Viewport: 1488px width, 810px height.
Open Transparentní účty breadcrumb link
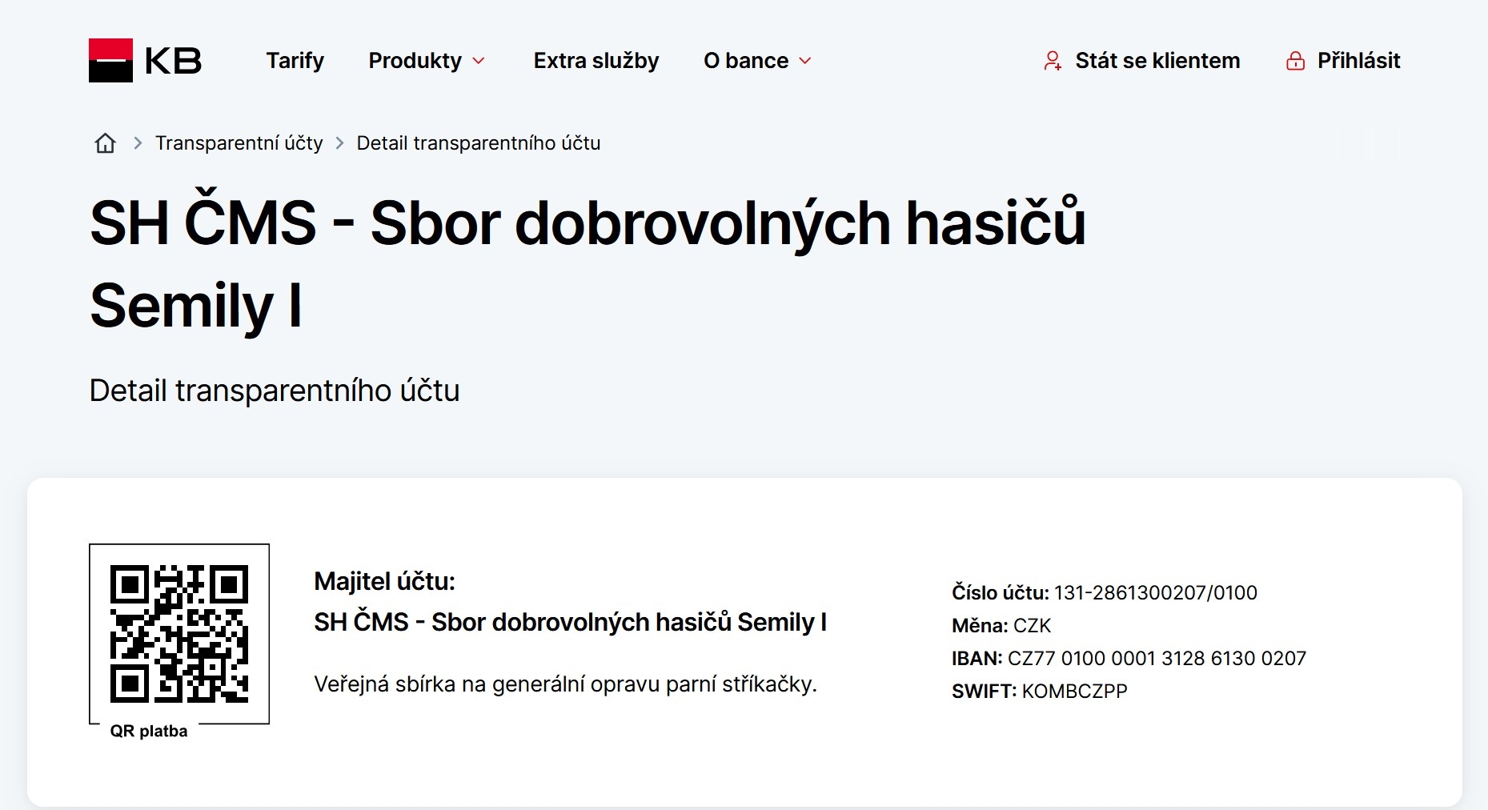(x=239, y=143)
